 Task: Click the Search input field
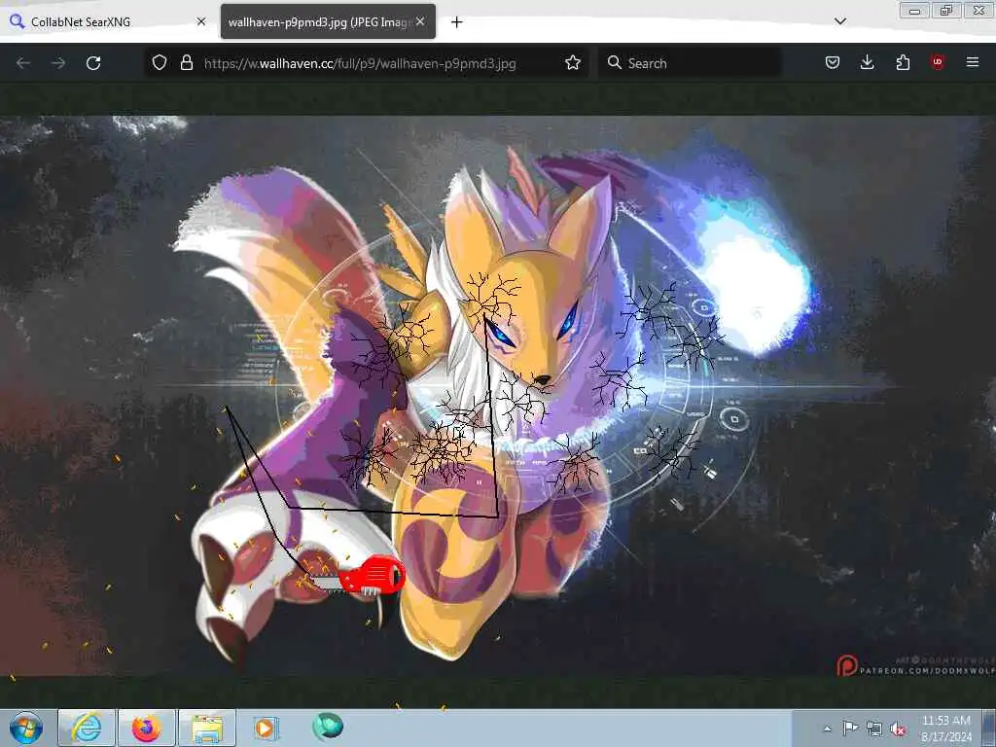pos(690,63)
